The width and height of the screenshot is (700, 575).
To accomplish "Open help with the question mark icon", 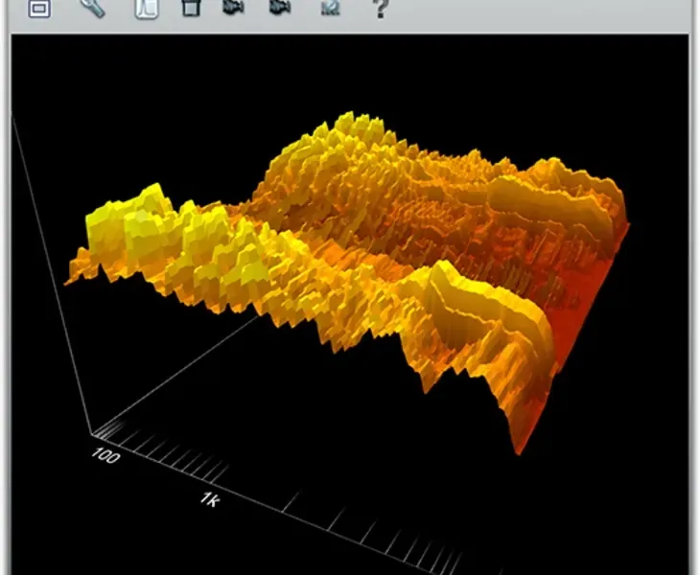I will click(380, 9).
